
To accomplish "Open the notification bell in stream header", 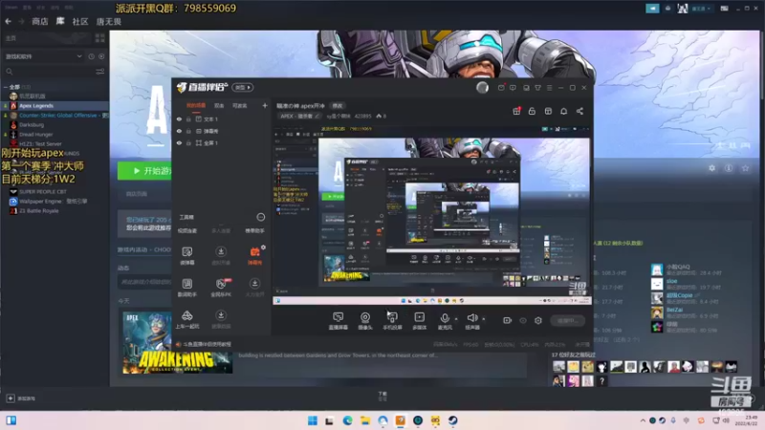I will pos(563,111).
